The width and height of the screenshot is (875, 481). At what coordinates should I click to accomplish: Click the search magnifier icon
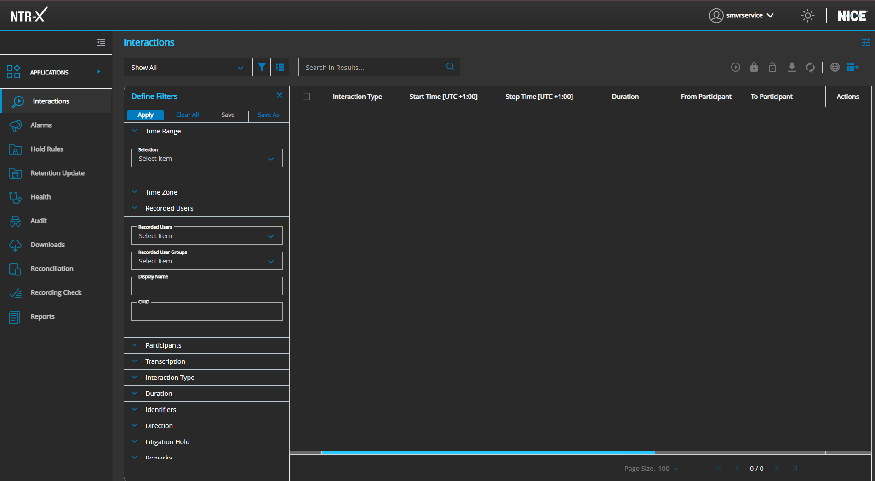point(451,67)
